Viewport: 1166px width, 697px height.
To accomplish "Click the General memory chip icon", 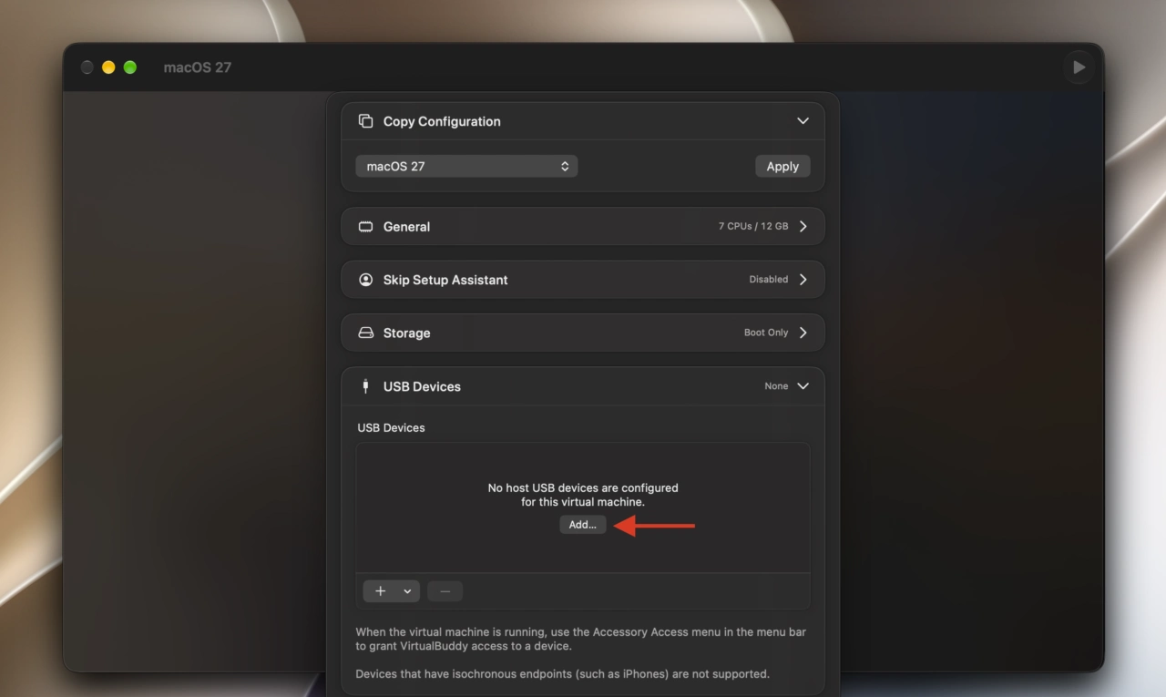I will pyautogui.click(x=366, y=227).
